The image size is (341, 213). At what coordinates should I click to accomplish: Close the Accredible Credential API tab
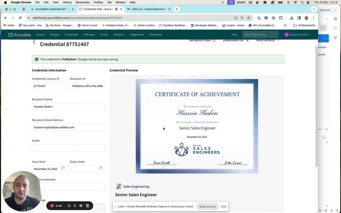(73, 9)
